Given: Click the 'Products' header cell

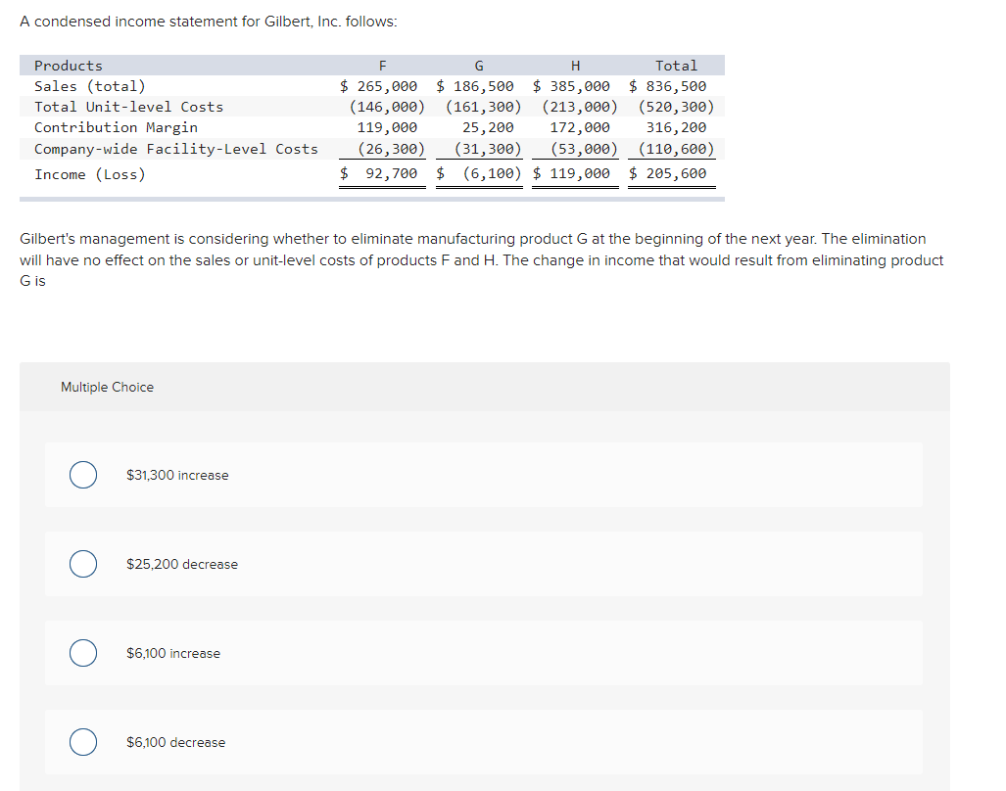Looking at the screenshot, I should coord(68,66).
